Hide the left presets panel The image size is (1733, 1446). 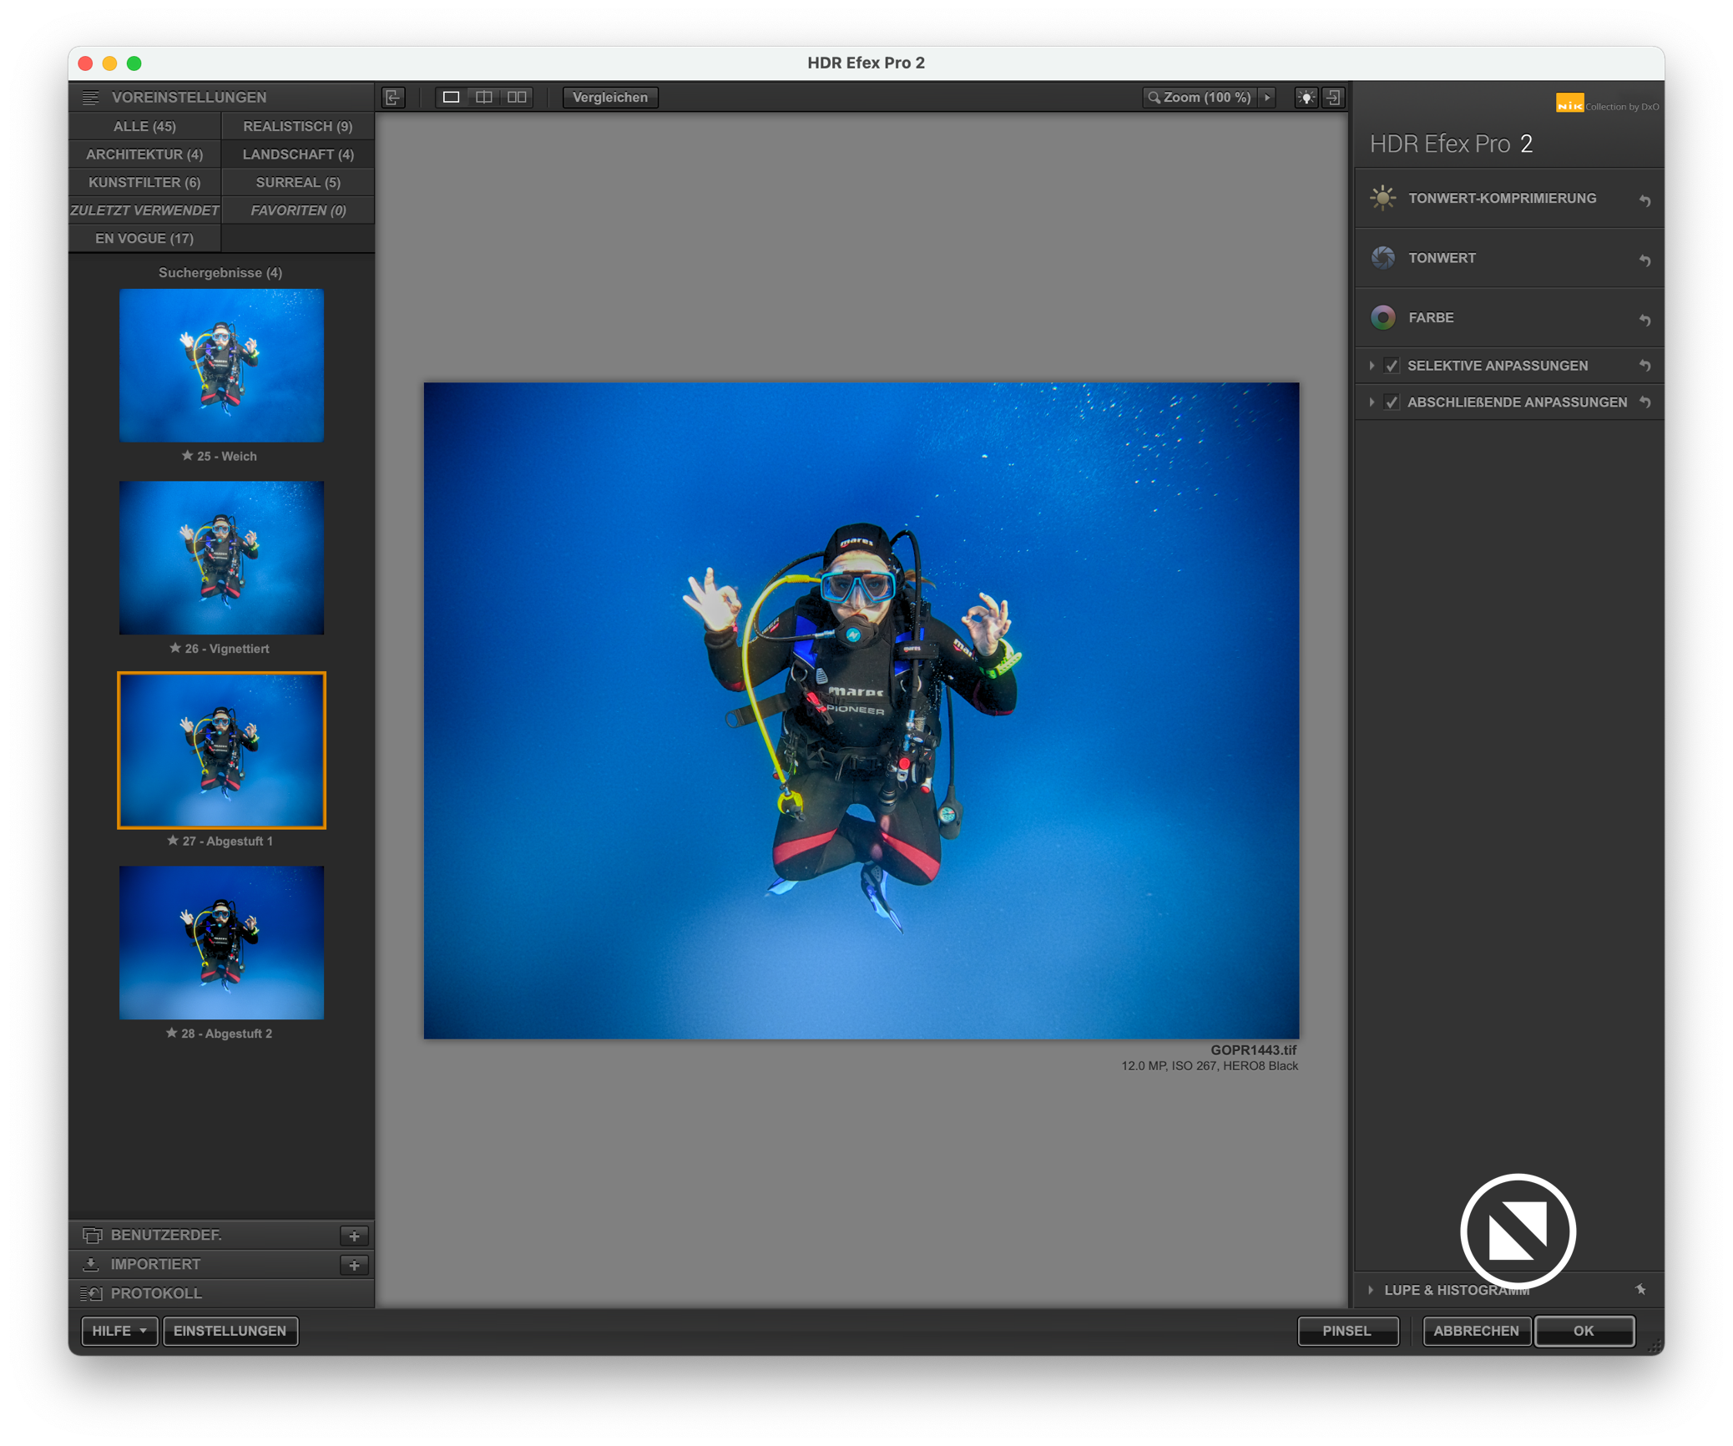(x=393, y=98)
